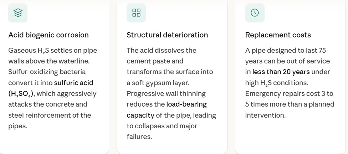348x154 pixels.
Task: Click the "Emergency repairs cost 3 to" line
Action: point(289,94)
